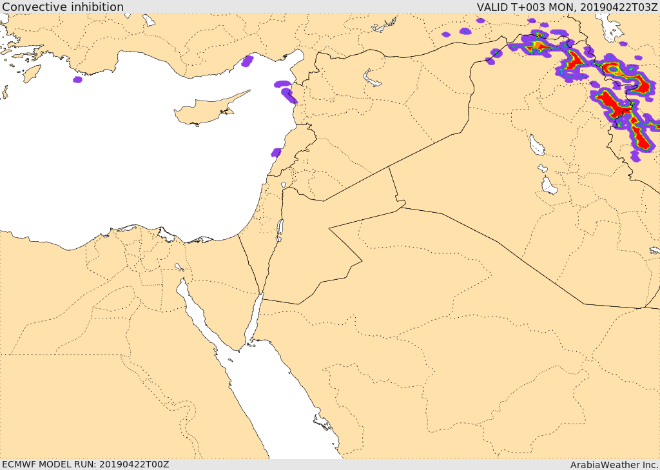The height and width of the screenshot is (470, 660).
Task: Click the 'ECMWF MODEL RUN: 20190422T00Z' footer text
Action: [86, 464]
